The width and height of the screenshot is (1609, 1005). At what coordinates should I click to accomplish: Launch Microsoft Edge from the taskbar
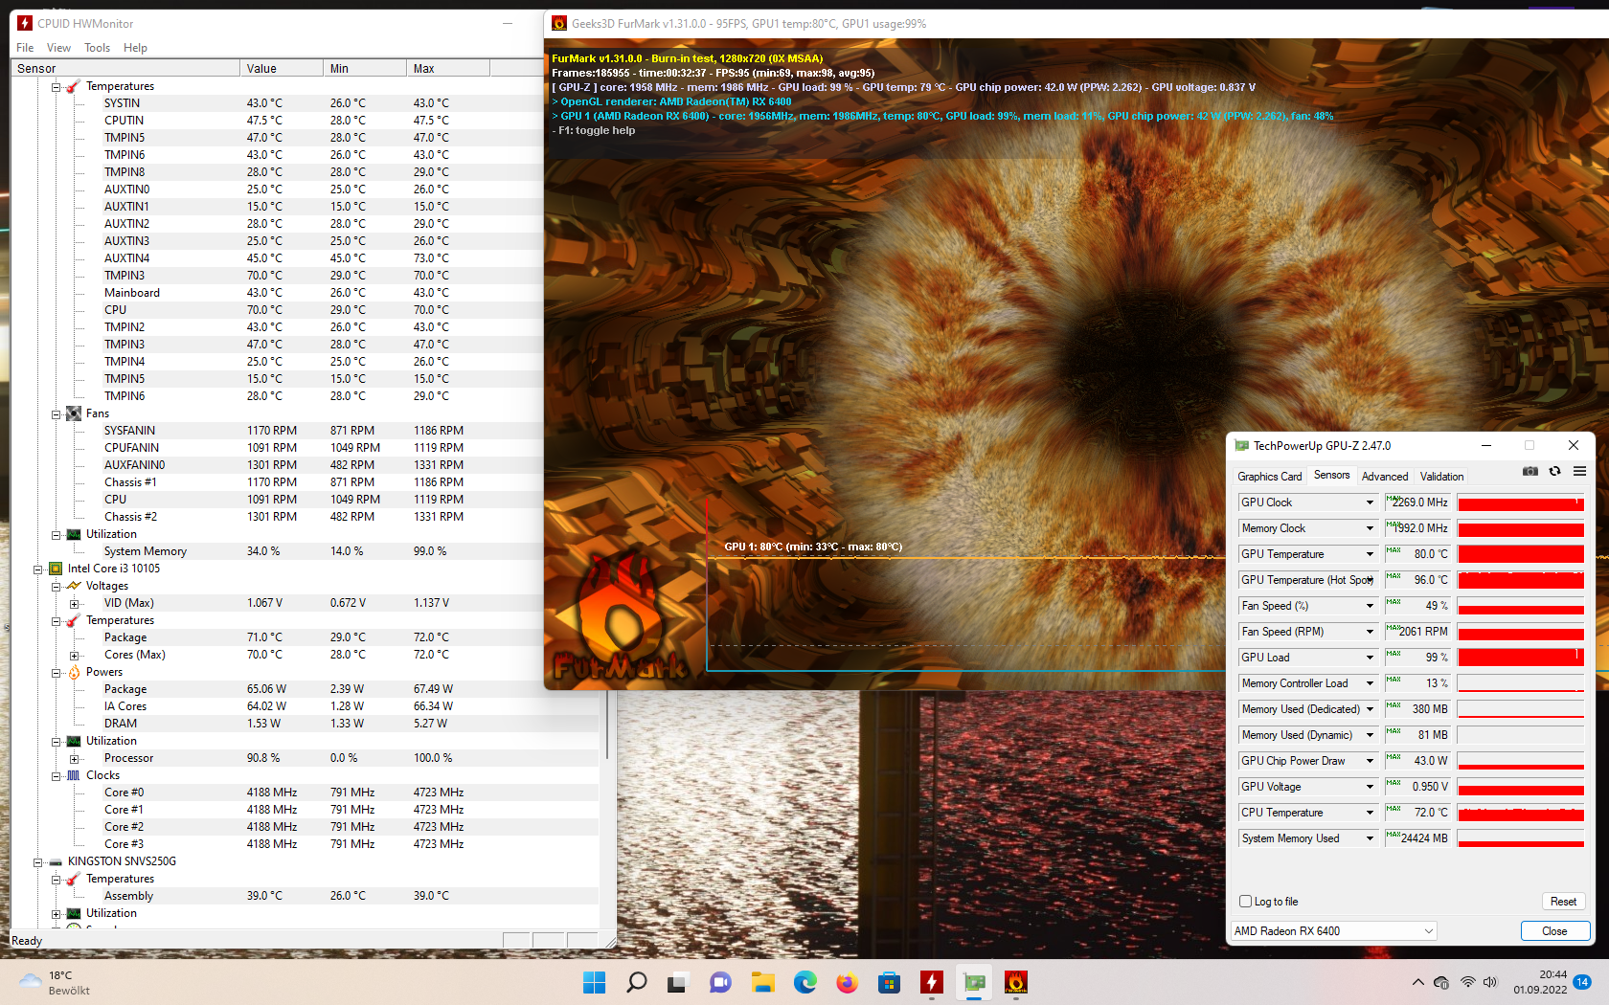coord(804,982)
